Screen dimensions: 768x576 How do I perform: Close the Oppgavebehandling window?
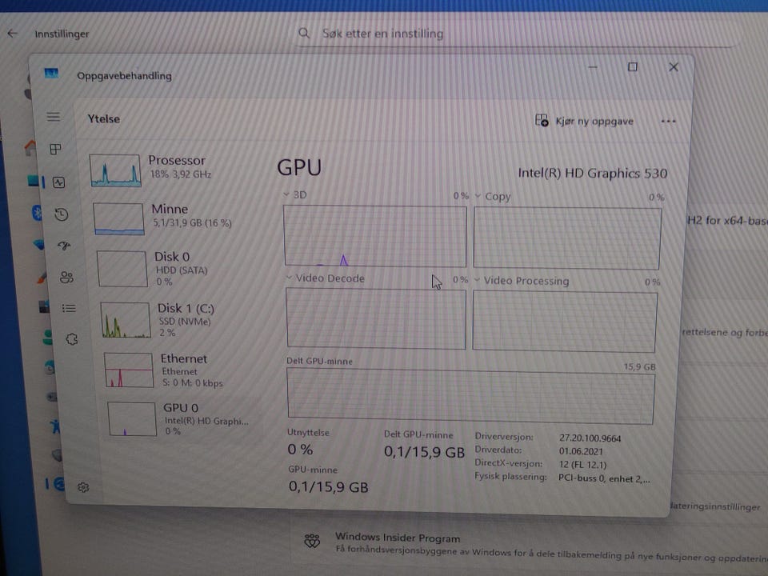tap(674, 67)
